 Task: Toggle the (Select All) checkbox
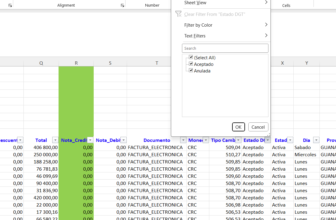(x=191, y=57)
